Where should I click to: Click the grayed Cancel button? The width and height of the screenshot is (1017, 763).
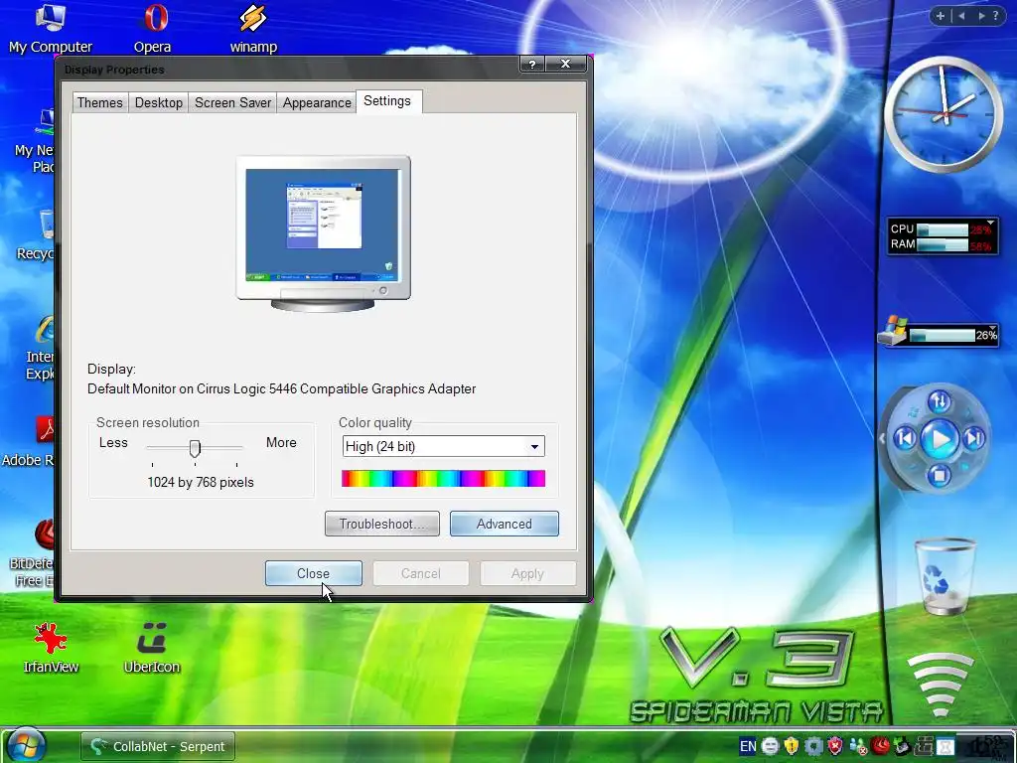(x=420, y=573)
